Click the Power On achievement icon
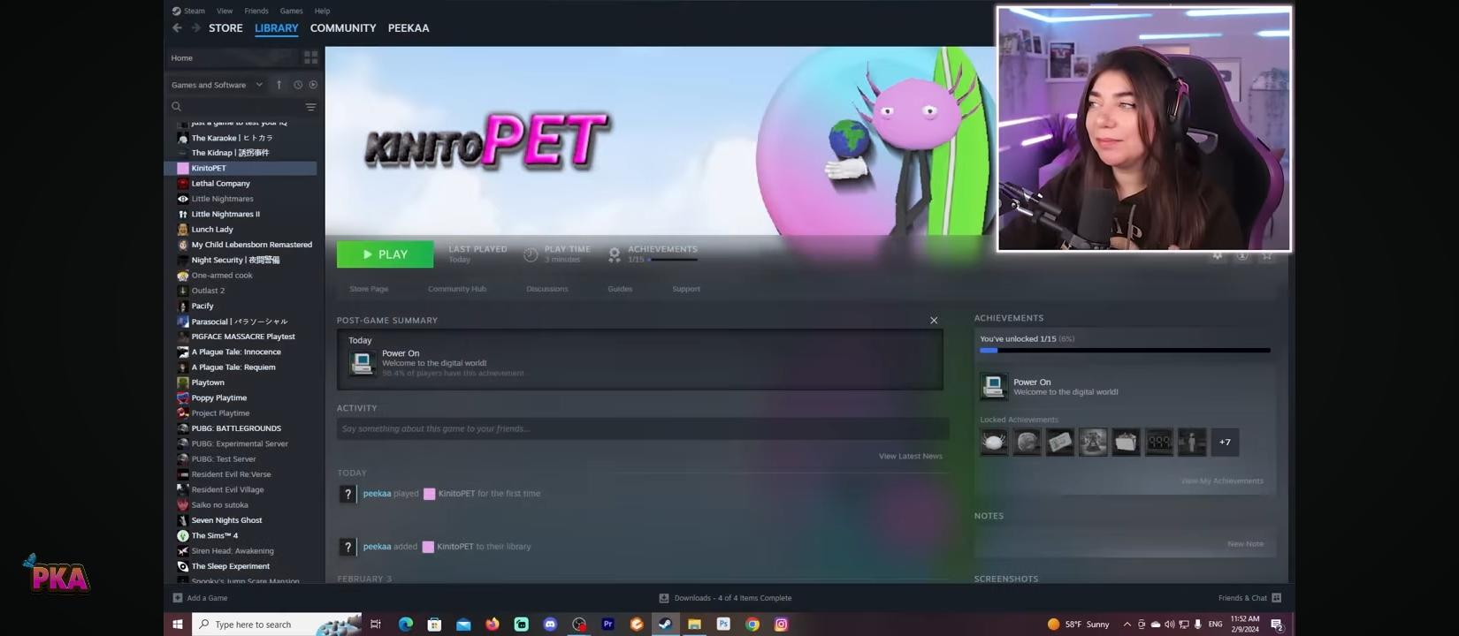This screenshot has width=1459, height=636. tap(993, 386)
